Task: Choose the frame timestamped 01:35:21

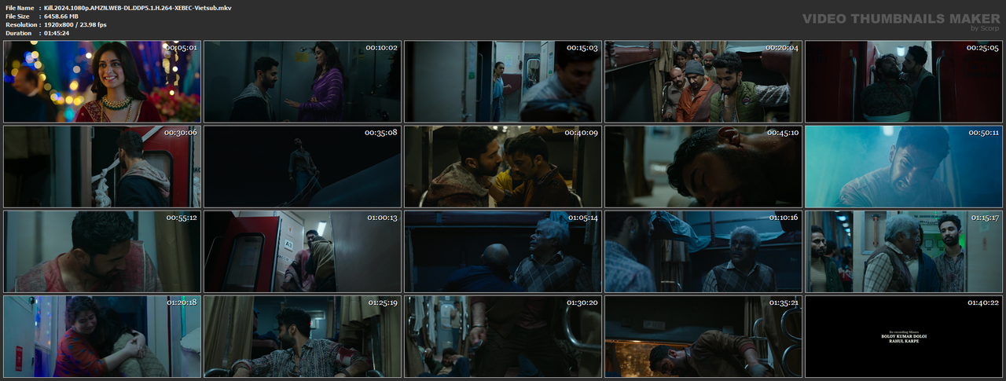Action: click(703, 336)
